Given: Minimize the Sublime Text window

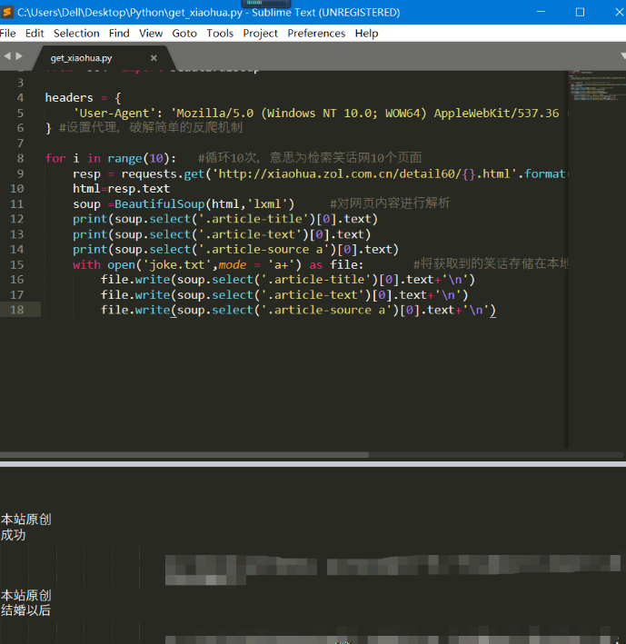Looking at the screenshot, I should [x=541, y=12].
